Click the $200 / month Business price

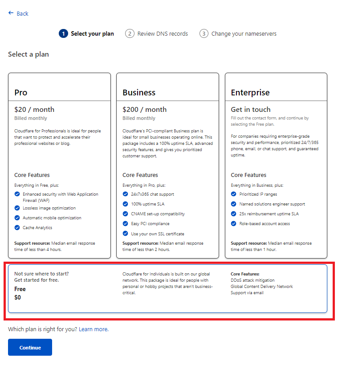pyautogui.click(x=144, y=110)
